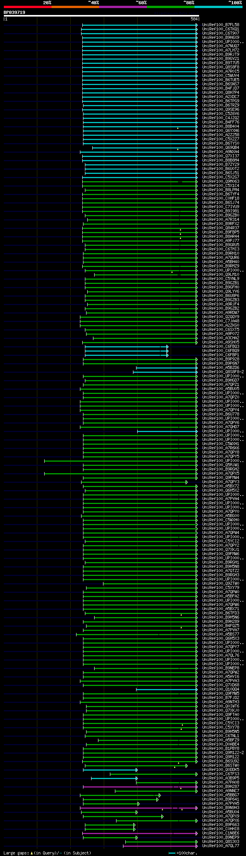Screen dimensions: 246x856
Task: Click the green ~80% identity legend segment
Action: pyautogui.click(x=171, y=7)
